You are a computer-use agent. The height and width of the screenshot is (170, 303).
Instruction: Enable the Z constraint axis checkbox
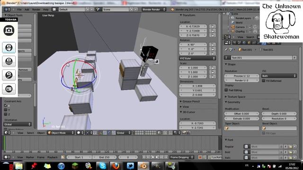(x=6, y=114)
